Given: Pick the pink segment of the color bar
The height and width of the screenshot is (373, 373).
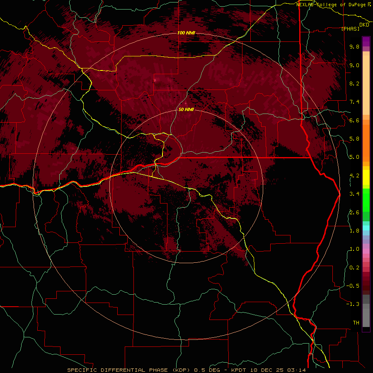Looking at the screenshot, I should pyautogui.click(x=366, y=251).
